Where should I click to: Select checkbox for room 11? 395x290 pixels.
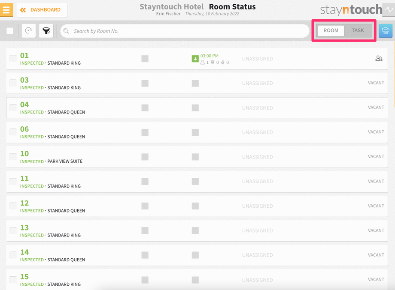13,181
